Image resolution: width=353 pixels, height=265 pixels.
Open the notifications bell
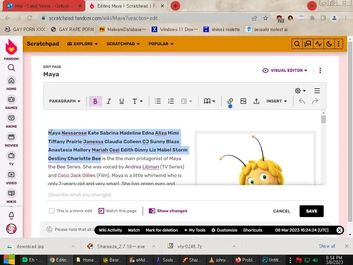point(11,216)
